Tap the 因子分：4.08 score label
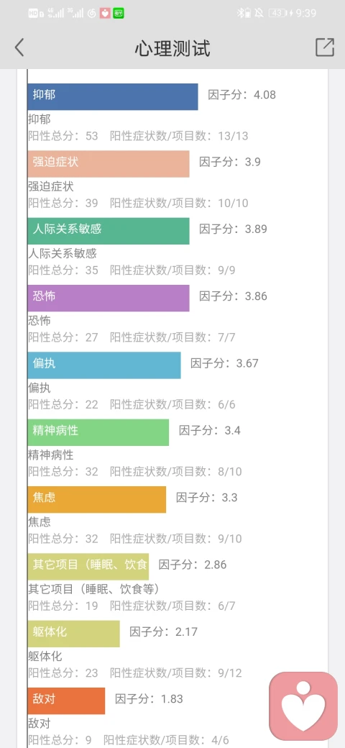345x748 pixels. [242, 94]
